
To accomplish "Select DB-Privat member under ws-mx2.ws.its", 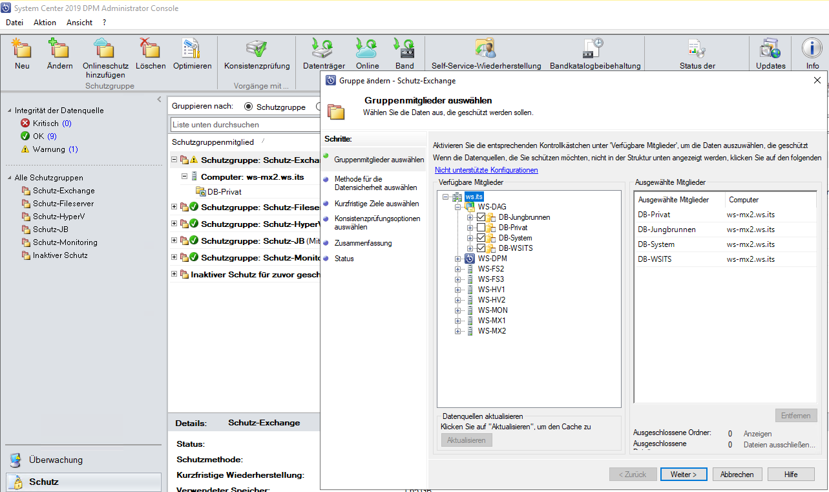I will coord(224,191).
